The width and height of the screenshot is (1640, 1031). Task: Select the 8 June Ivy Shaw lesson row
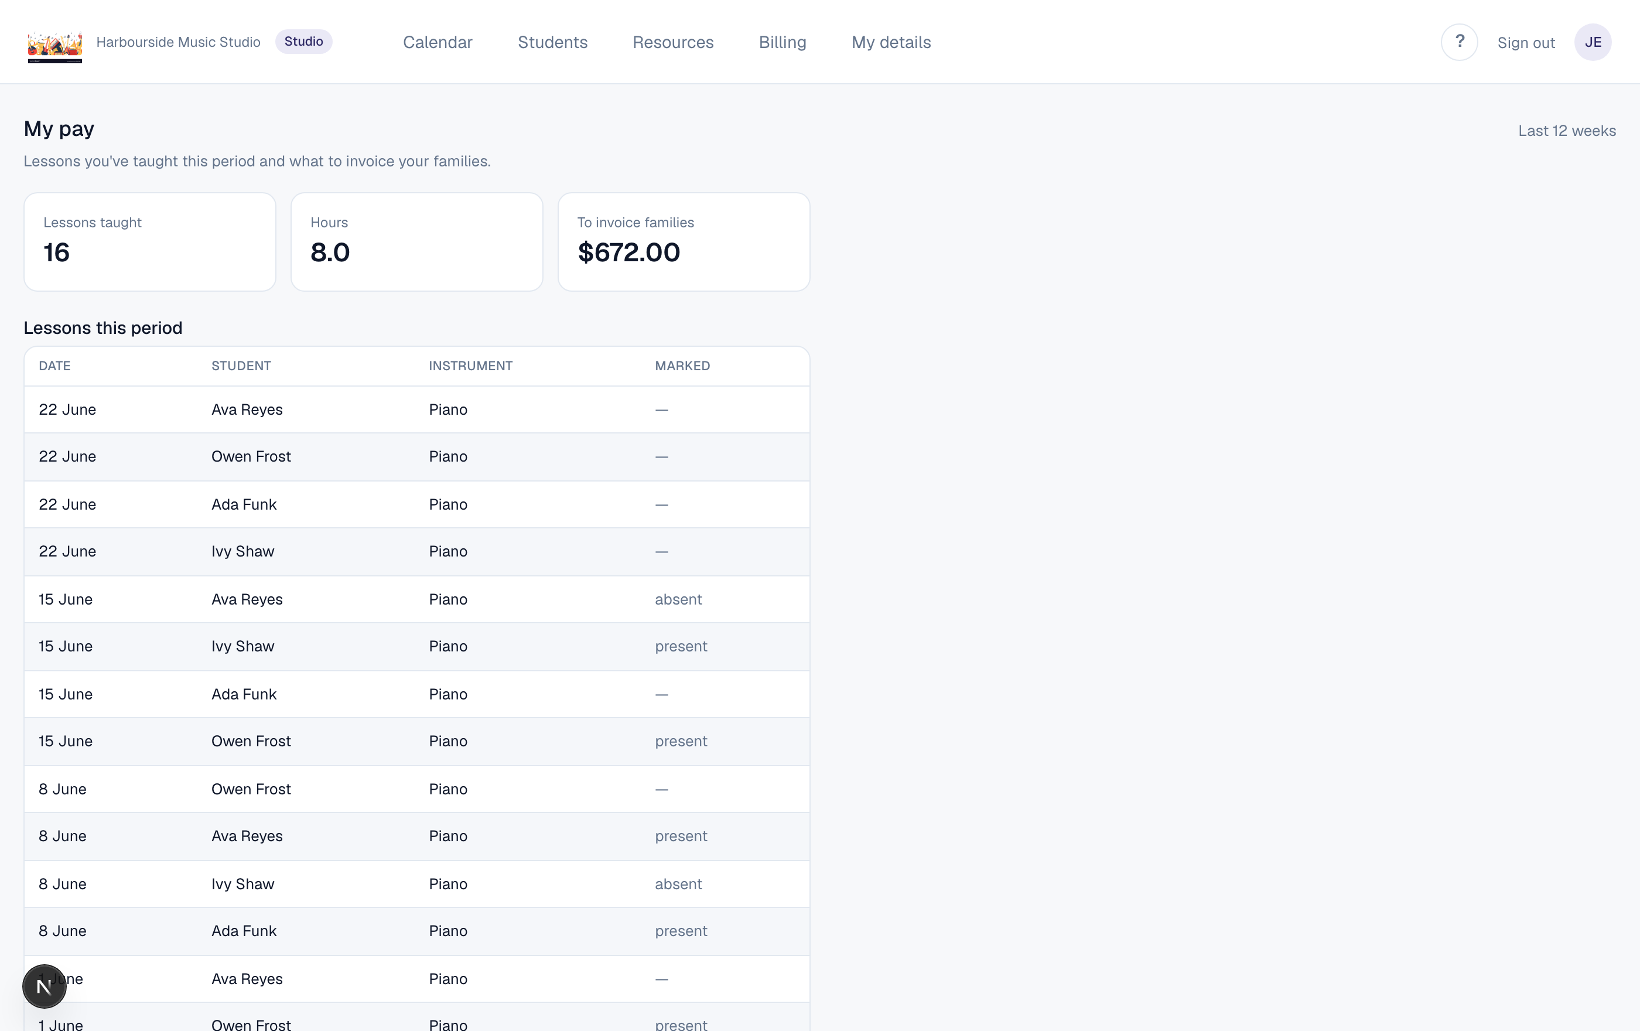[x=417, y=884]
